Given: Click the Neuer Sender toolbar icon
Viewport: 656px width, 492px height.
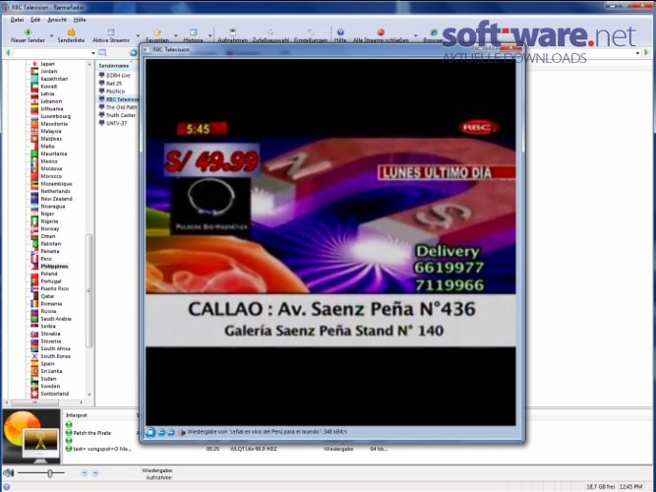Looking at the screenshot, I should [x=28, y=32].
